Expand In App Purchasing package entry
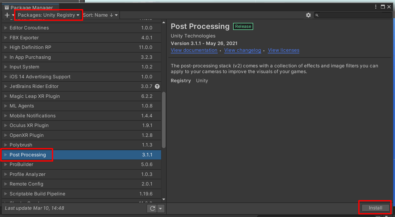This screenshot has width=395, height=217. (6, 57)
